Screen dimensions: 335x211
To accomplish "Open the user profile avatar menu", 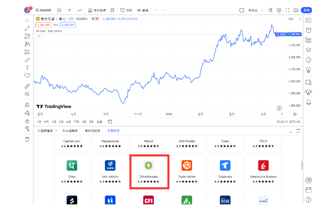I will click(x=27, y=10).
